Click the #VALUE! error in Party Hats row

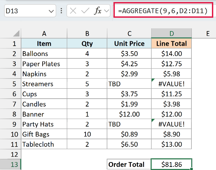click(171, 124)
